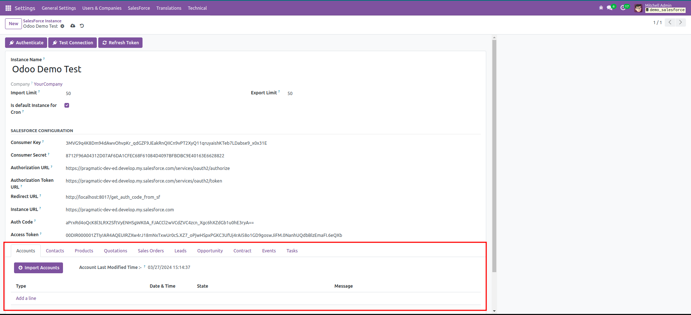Save record with the cloud upload icon
The width and height of the screenshot is (691, 315).
click(x=73, y=26)
